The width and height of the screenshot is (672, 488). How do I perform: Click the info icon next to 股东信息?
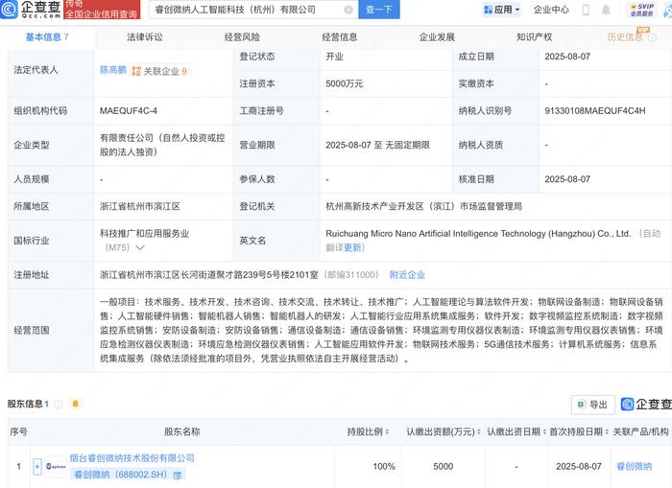(x=59, y=404)
